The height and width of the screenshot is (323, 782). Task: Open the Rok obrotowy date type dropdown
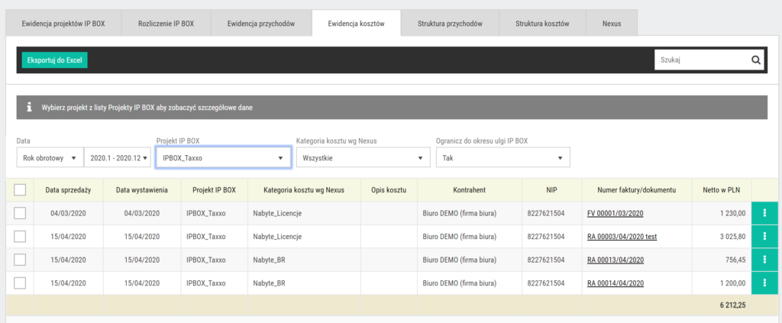click(50, 157)
